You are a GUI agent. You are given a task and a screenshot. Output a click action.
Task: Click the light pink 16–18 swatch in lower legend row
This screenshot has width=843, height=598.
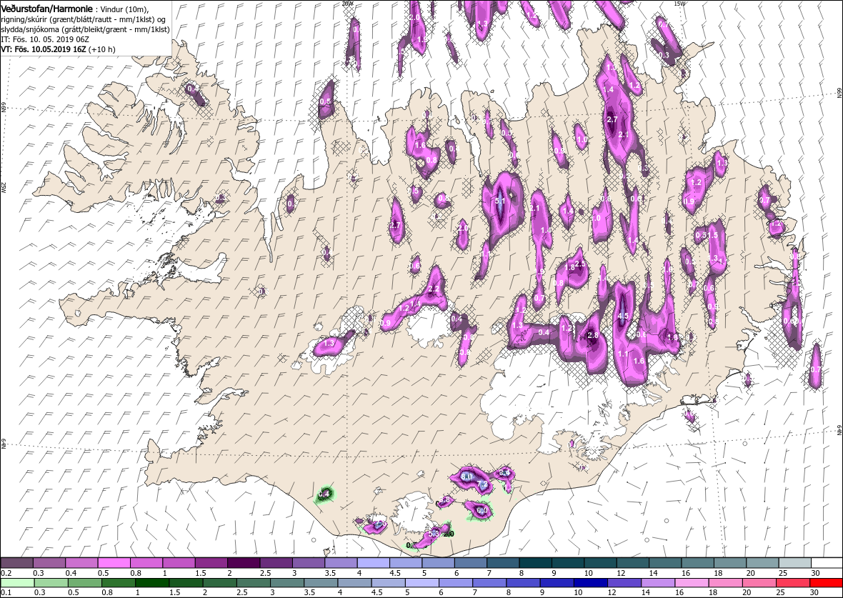pos(692,583)
